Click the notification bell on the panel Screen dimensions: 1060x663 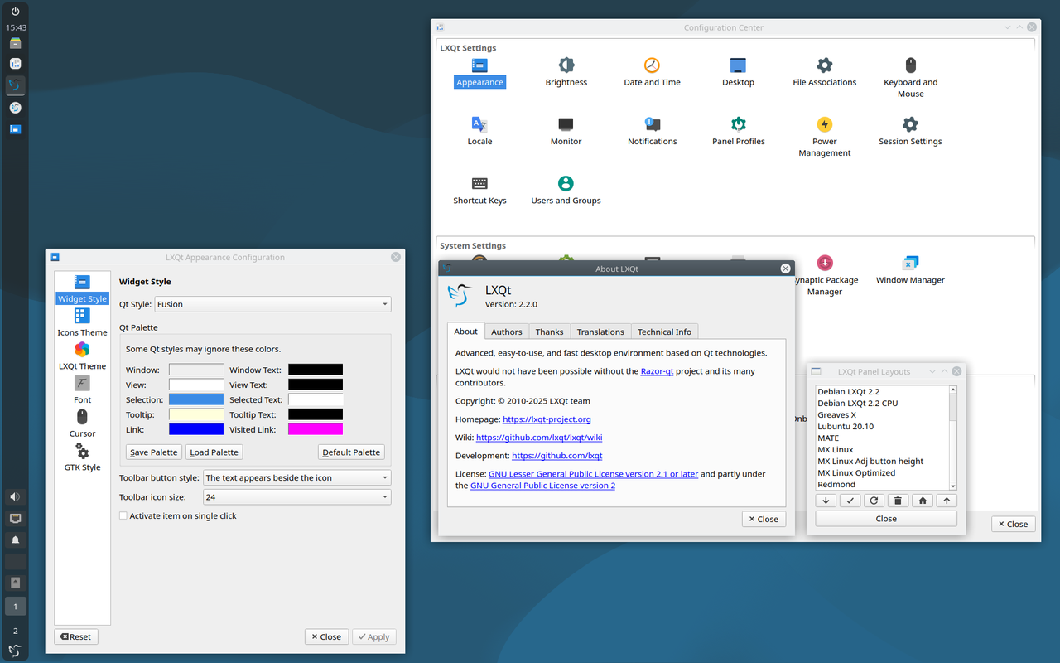[x=15, y=540]
